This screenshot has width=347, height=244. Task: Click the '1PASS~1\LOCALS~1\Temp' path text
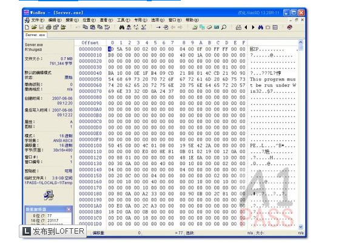coord(49,183)
